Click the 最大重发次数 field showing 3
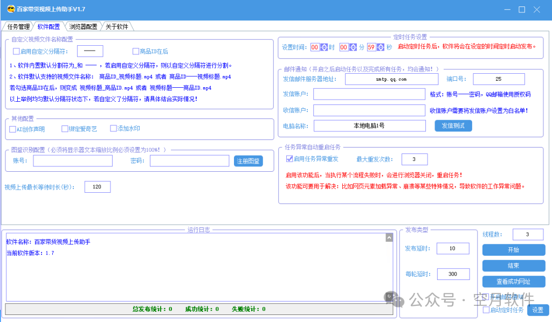This screenshot has width=552, height=322. 415,159
